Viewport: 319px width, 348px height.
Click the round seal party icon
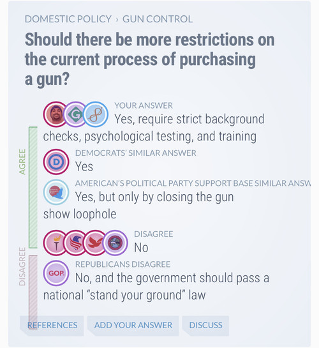(x=115, y=243)
